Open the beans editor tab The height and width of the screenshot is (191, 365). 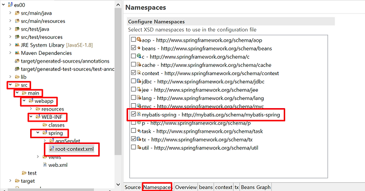point(206,187)
